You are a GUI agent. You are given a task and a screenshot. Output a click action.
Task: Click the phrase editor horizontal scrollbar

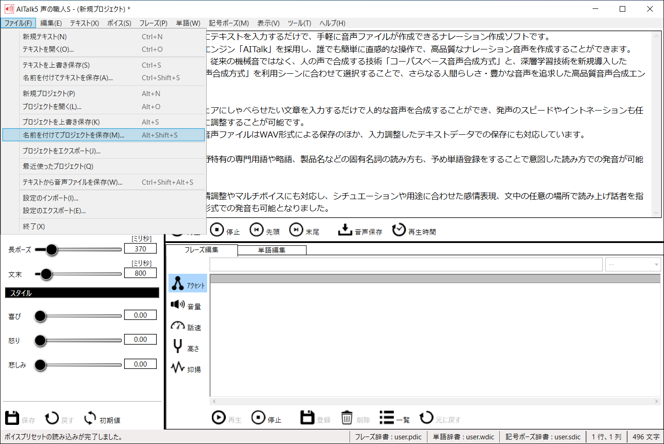435,401
